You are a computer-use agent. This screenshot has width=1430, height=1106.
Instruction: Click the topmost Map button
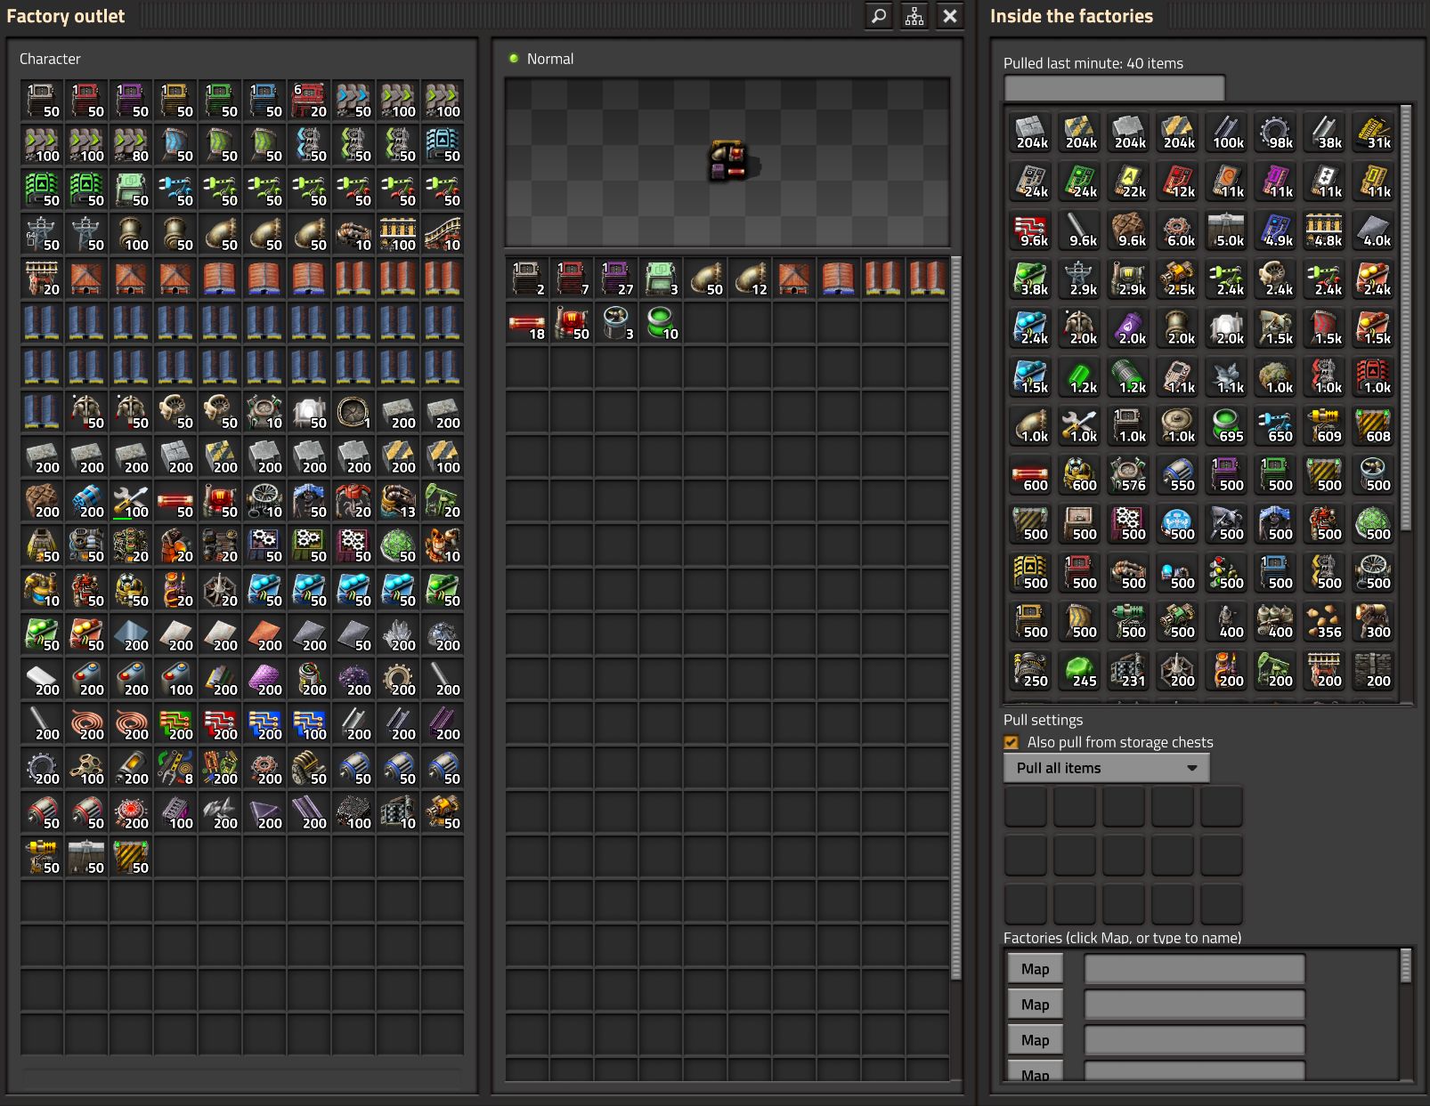coord(1035,969)
